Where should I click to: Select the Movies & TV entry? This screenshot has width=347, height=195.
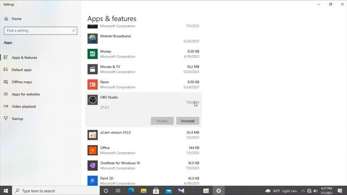[143, 69]
